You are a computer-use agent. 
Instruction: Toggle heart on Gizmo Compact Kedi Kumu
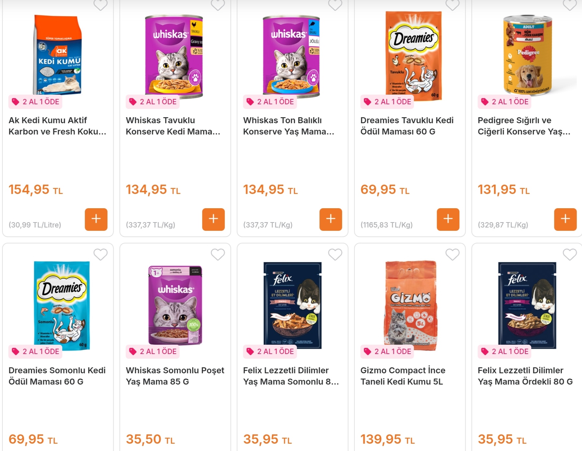[452, 255]
